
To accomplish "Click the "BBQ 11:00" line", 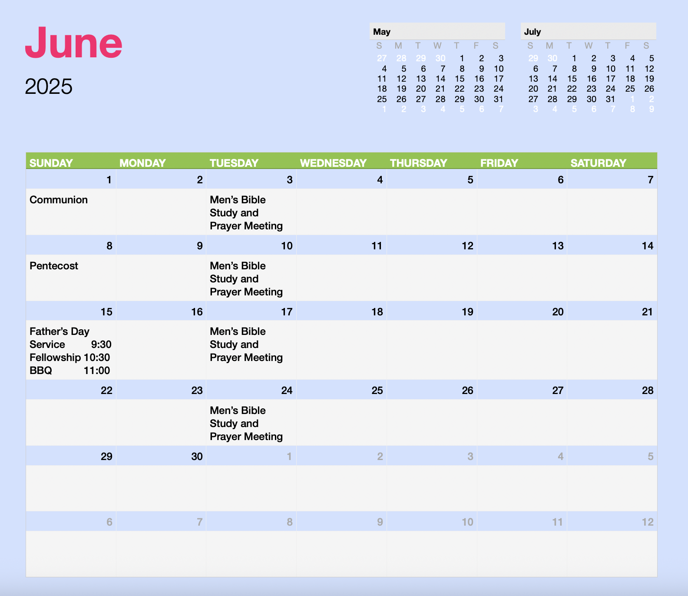I will [x=70, y=371].
